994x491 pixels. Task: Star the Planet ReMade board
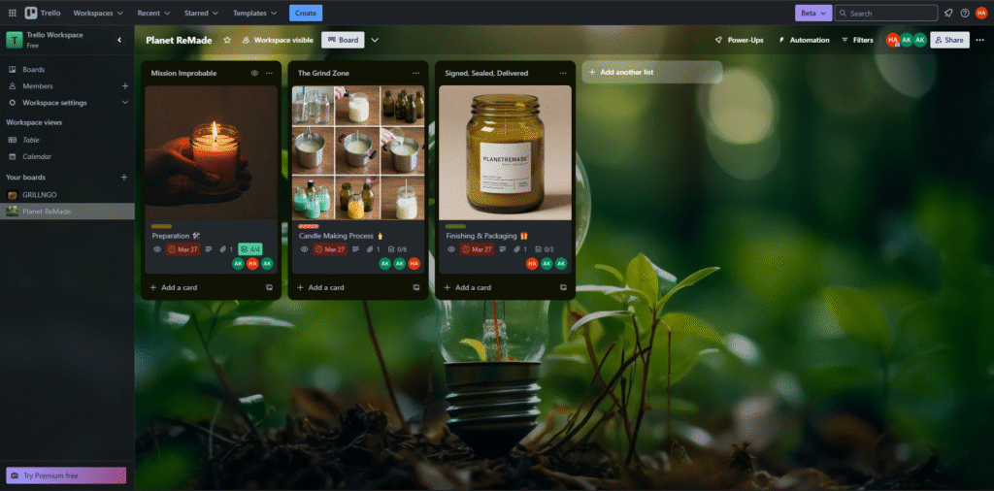point(227,40)
